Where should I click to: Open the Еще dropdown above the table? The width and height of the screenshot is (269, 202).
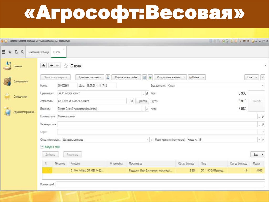(257, 155)
